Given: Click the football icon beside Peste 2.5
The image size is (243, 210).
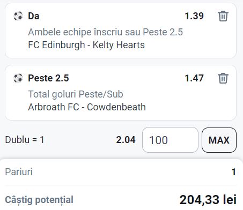Looking at the screenshot, I should (x=18, y=78).
